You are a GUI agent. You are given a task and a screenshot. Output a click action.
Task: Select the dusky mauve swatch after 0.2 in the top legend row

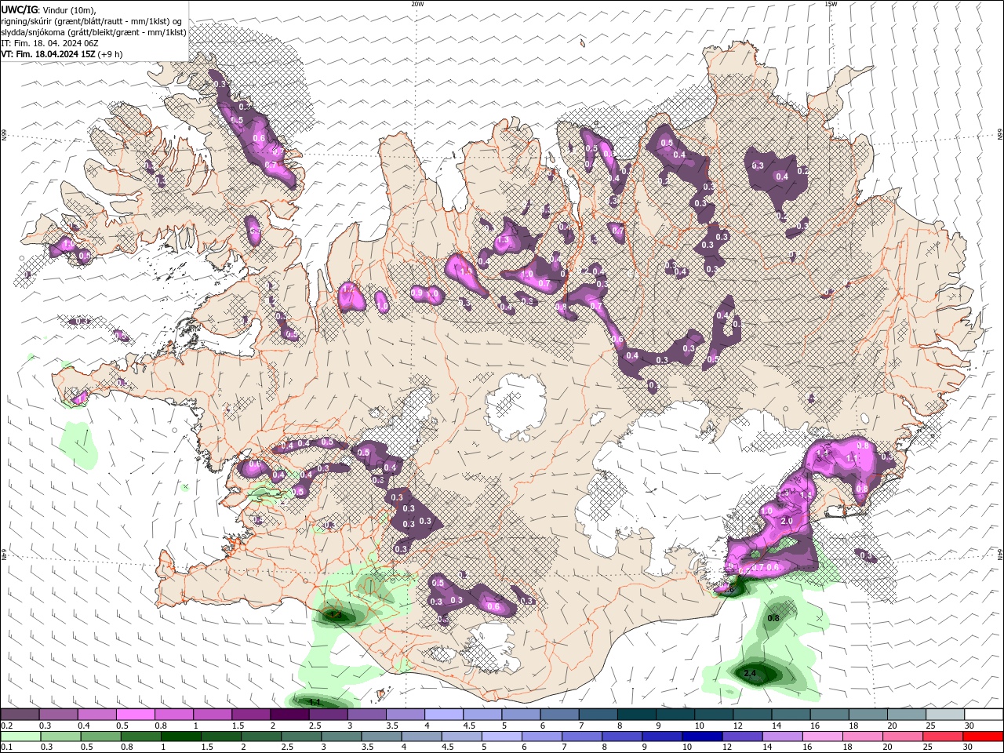click(20, 715)
